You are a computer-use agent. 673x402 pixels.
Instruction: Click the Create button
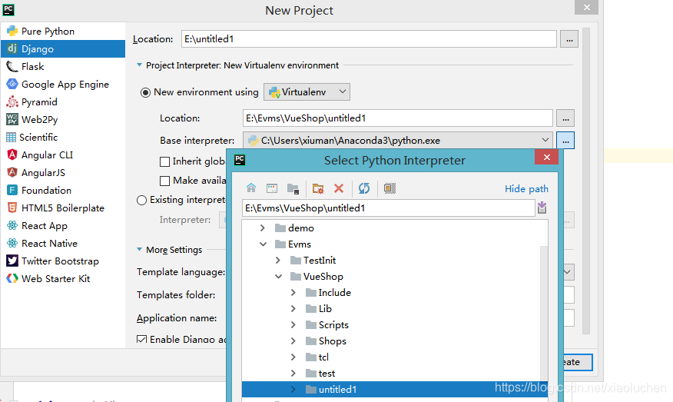click(x=578, y=362)
